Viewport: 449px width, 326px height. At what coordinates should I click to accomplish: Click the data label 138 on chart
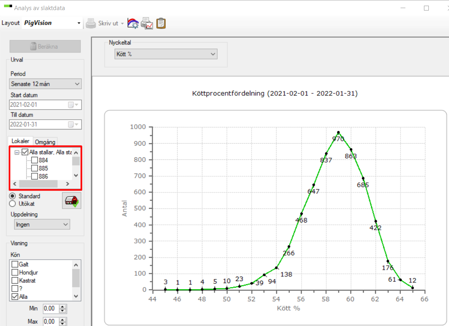(x=286, y=274)
